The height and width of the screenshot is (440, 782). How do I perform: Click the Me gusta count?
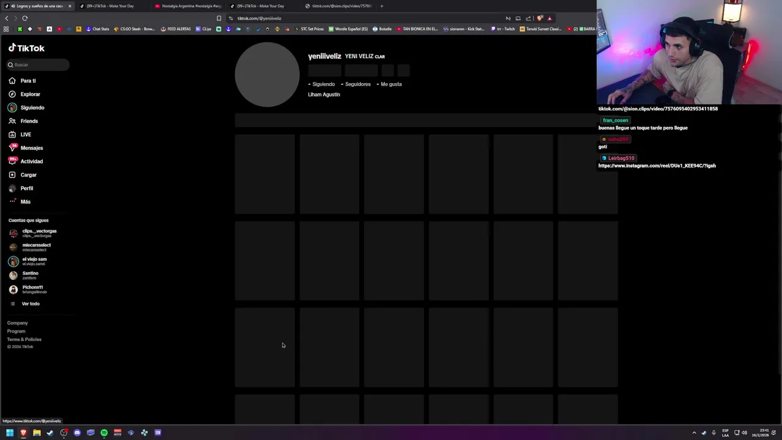389,84
